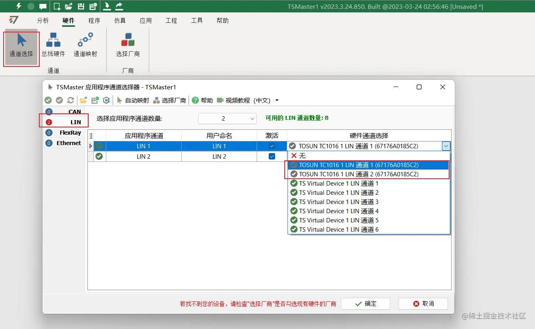The width and height of the screenshot is (535, 329).
Task: Click the green check apply icon in dialog toolbar
Action: [48, 100]
